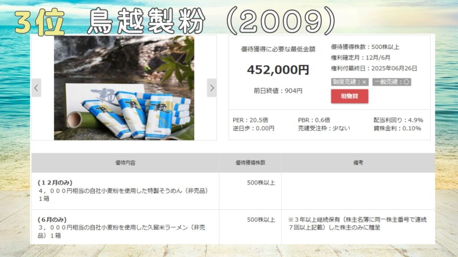Image resolution: width=458 pixels, height=257 pixels.
Task: Click the 一般売建：○ badge
Action: tap(392, 82)
